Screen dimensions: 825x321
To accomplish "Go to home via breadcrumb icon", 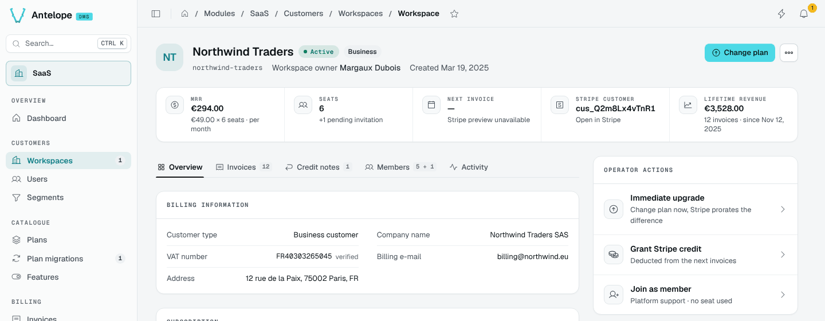I will 184,14.
